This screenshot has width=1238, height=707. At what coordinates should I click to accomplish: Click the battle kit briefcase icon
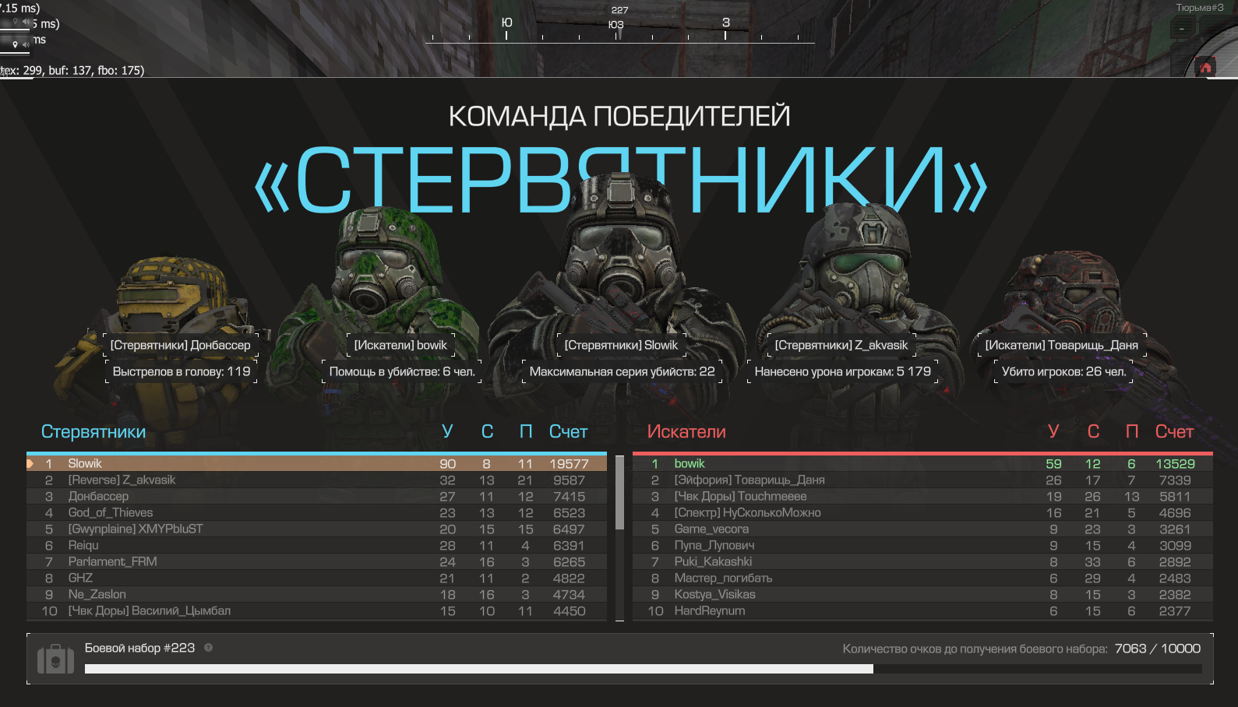point(55,660)
